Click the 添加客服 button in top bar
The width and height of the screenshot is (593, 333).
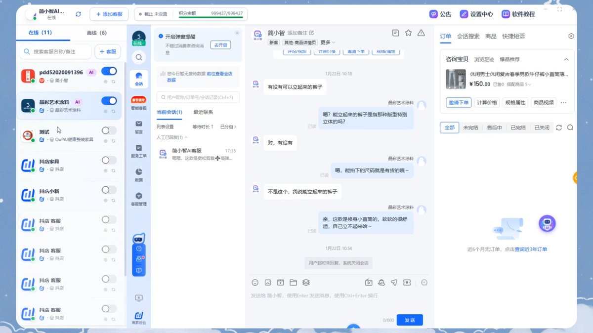[x=109, y=14]
